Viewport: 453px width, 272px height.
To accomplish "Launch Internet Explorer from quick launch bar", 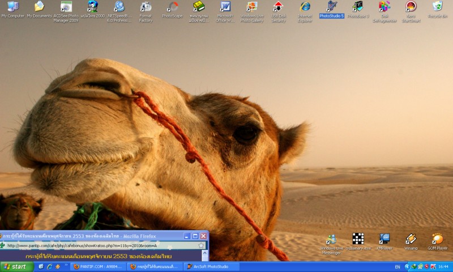I will [49, 266].
